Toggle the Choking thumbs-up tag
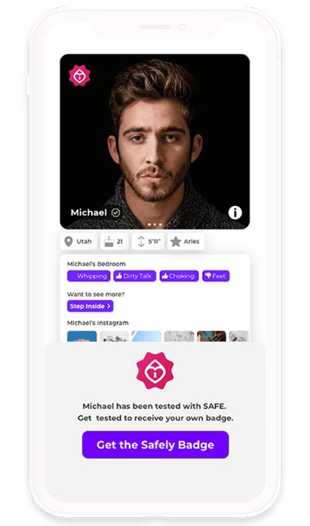Screen dimensions: 310x526 (x=179, y=276)
